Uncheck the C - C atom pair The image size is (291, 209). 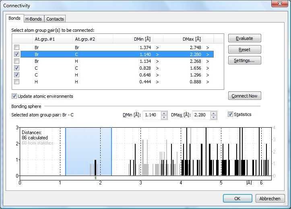point(17,68)
